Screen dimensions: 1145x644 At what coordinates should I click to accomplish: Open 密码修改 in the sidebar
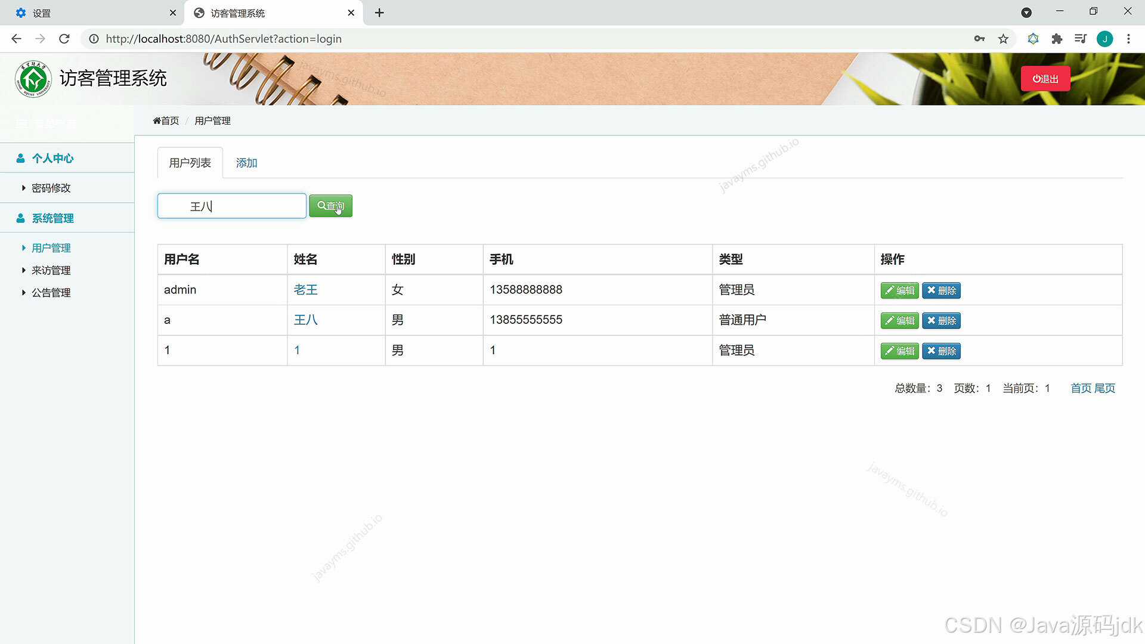point(51,188)
